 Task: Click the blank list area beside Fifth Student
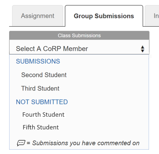103,127
